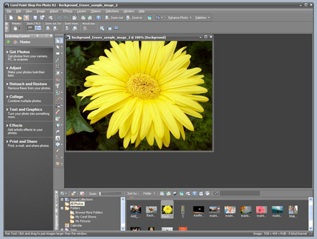Select All Photos in the tree
Screen dimensions: 317x239
(x=77, y=203)
